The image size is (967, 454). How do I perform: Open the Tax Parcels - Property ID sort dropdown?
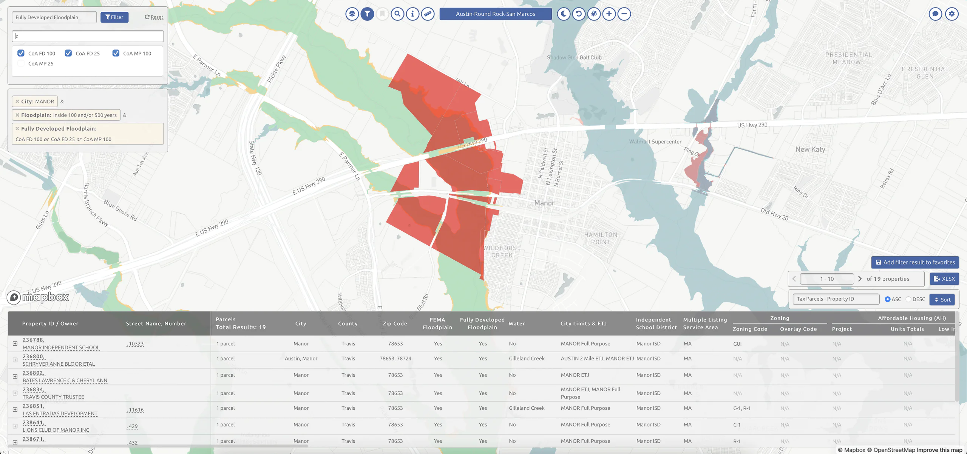click(x=836, y=299)
